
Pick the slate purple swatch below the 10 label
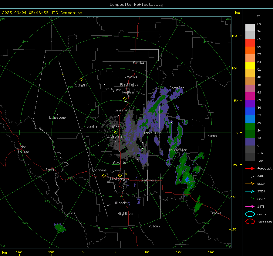tap(250, 142)
